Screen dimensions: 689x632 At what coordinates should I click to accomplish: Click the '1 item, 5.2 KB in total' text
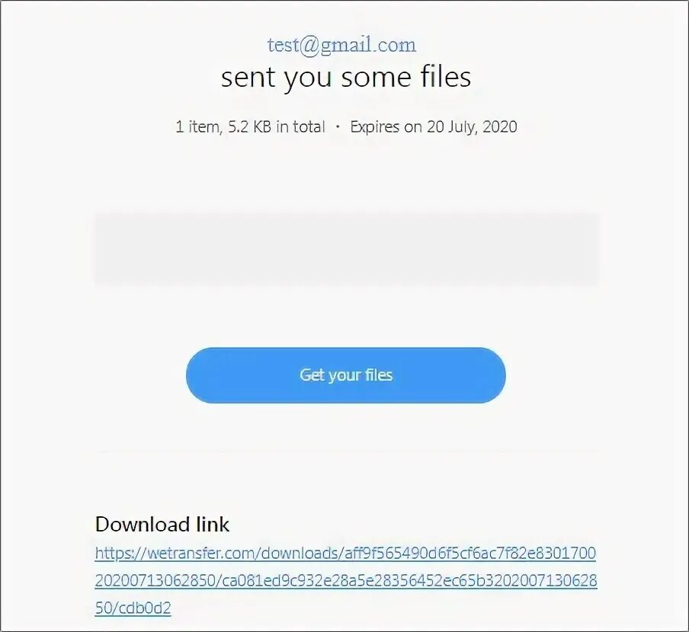[251, 127]
